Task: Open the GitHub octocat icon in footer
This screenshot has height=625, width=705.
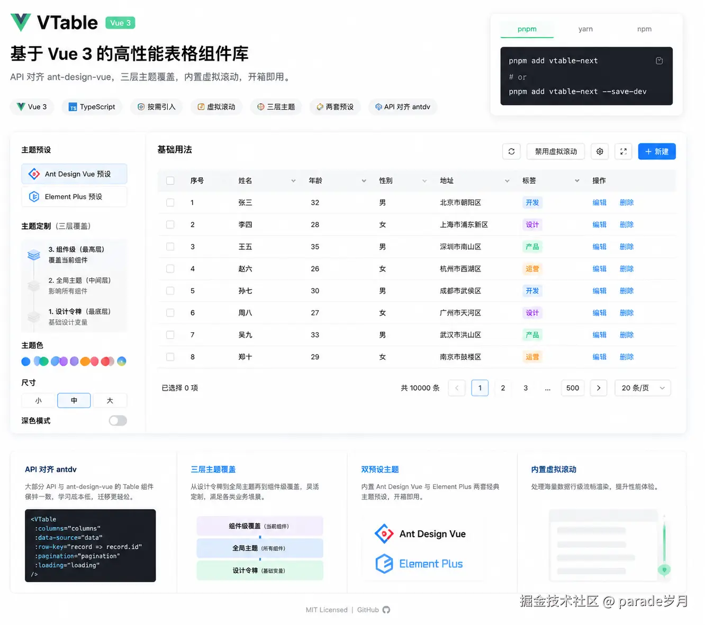Action: 386,610
